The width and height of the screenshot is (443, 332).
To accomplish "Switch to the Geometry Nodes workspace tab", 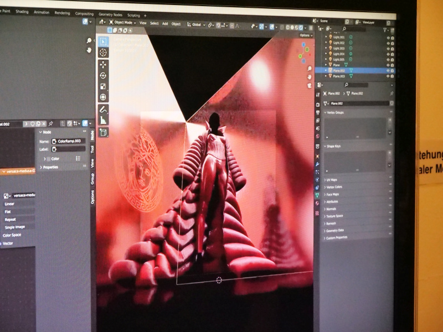I will coord(110,14).
